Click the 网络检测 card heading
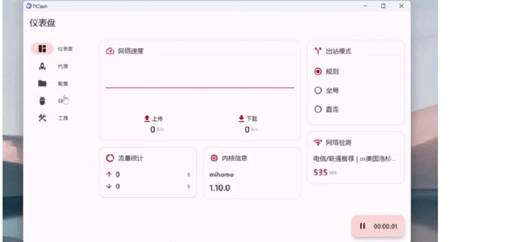This screenshot has height=242, width=516. pos(339,142)
